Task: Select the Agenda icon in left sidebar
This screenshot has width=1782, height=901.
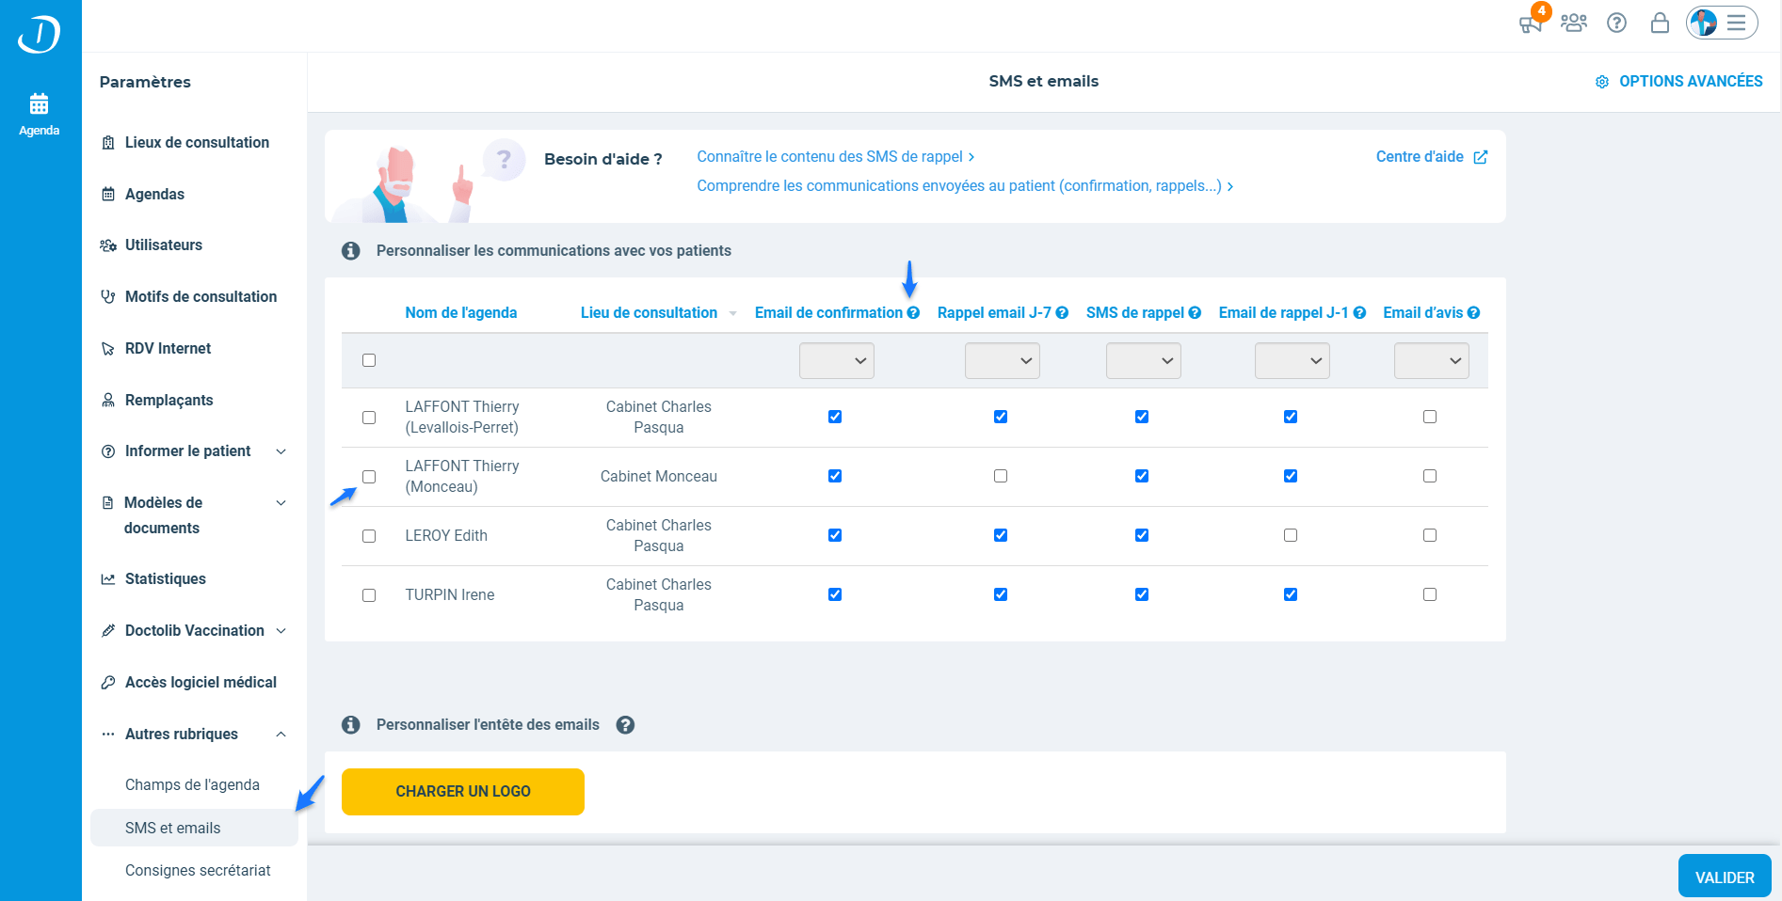Action: (38, 103)
